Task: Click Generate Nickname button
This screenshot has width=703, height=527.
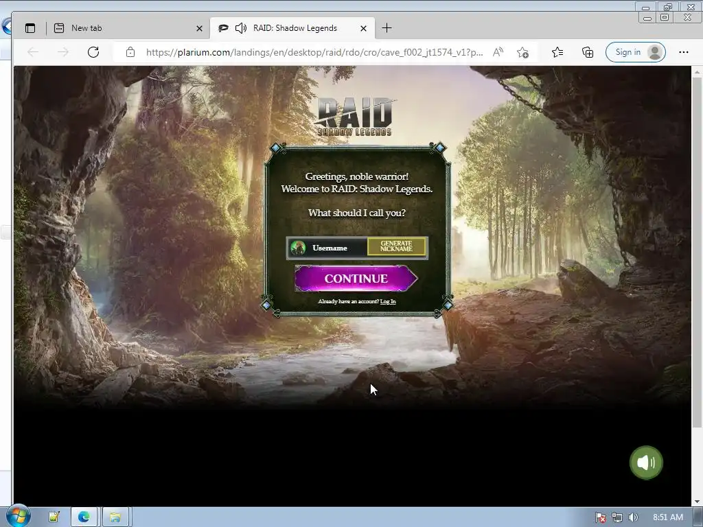Action: 396,246
